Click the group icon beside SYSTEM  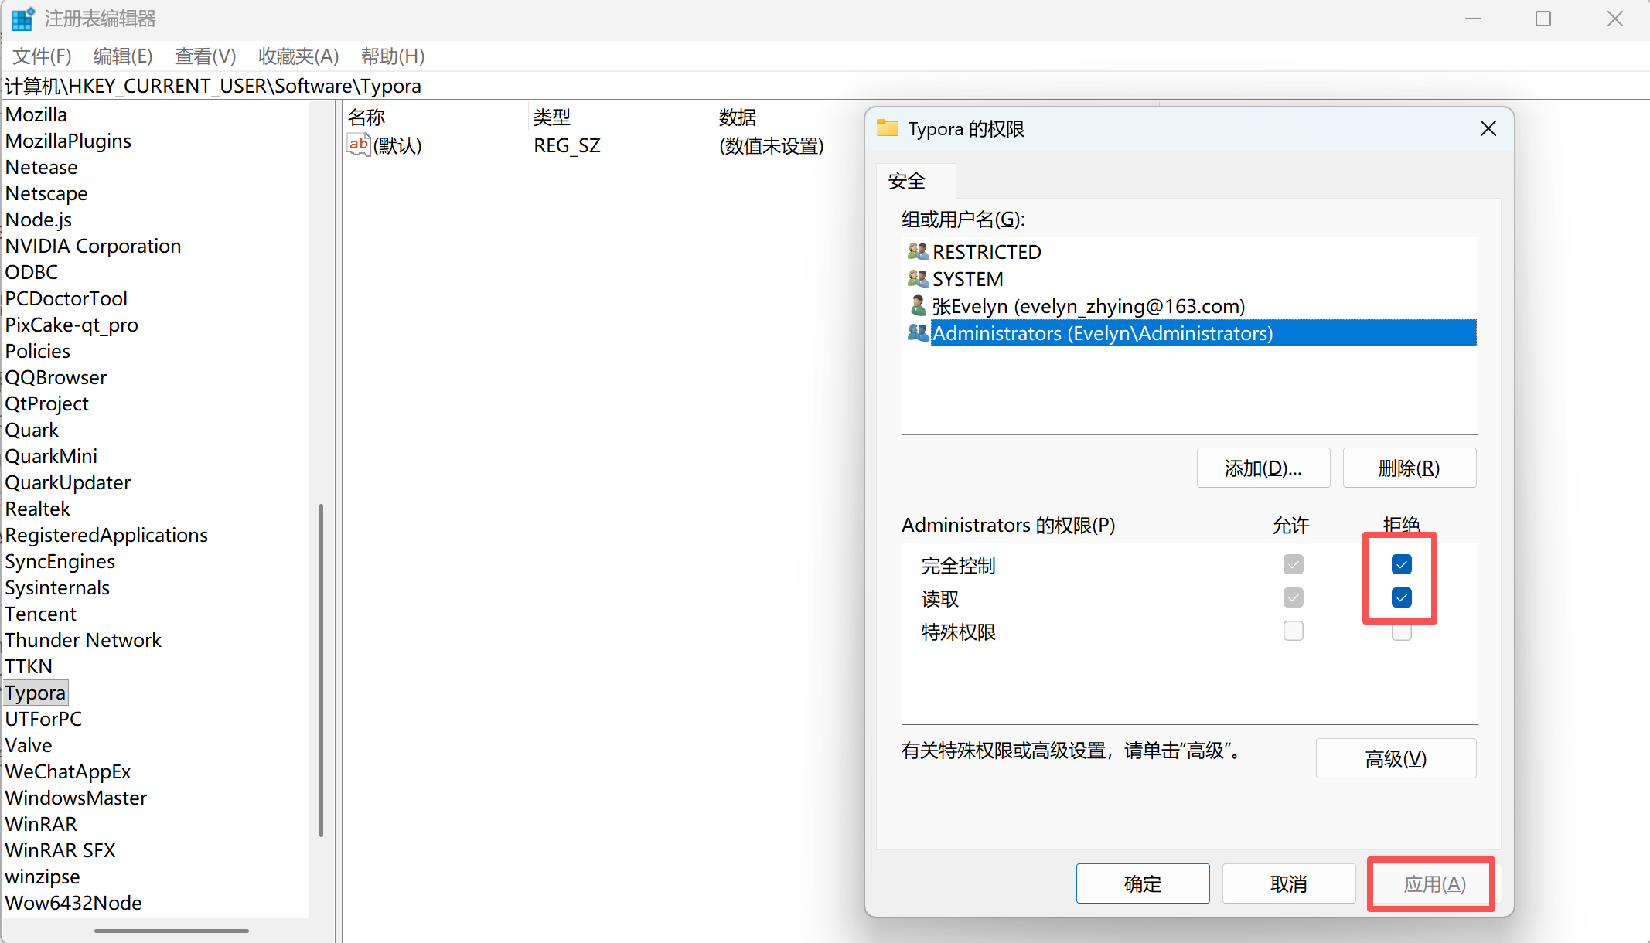click(x=918, y=278)
